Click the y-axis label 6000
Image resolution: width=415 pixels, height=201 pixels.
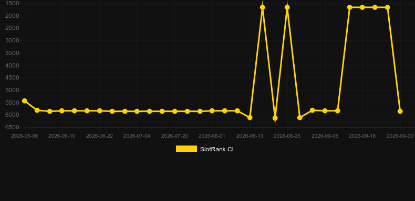[x=12, y=115]
